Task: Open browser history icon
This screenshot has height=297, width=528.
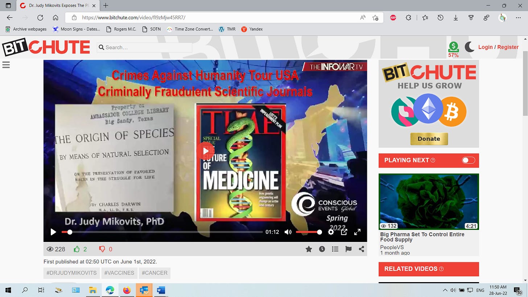Action: pyautogui.click(x=440, y=17)
